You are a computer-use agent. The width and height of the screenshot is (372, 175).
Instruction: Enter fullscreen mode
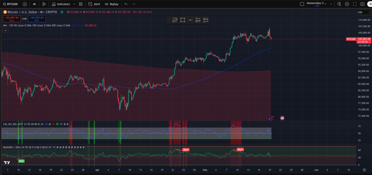(x=355, y=4)
